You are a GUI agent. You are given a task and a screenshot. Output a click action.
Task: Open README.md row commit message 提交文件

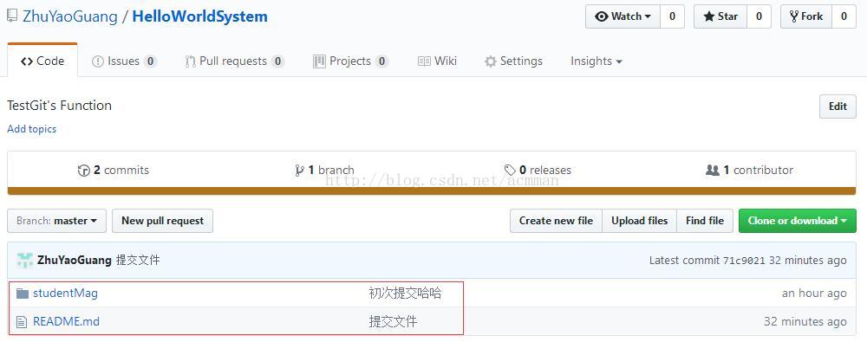click(x=393, y=321)
